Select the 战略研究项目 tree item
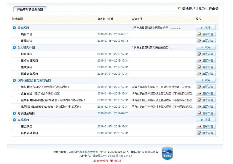Screen dimensions: 233x164 click(29, 74)
